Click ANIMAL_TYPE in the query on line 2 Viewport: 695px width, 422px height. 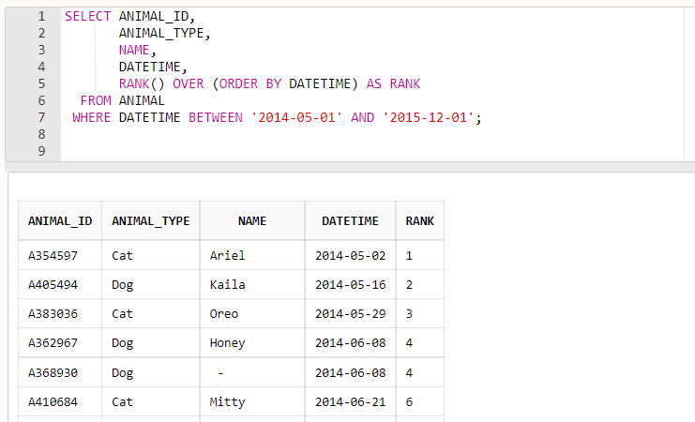pos(161,33)
